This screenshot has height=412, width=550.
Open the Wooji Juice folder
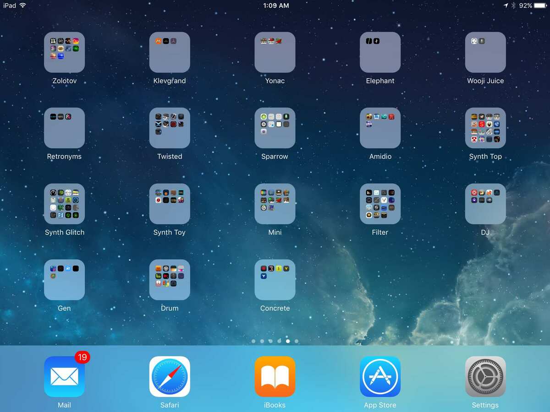(x=485, y=52)
